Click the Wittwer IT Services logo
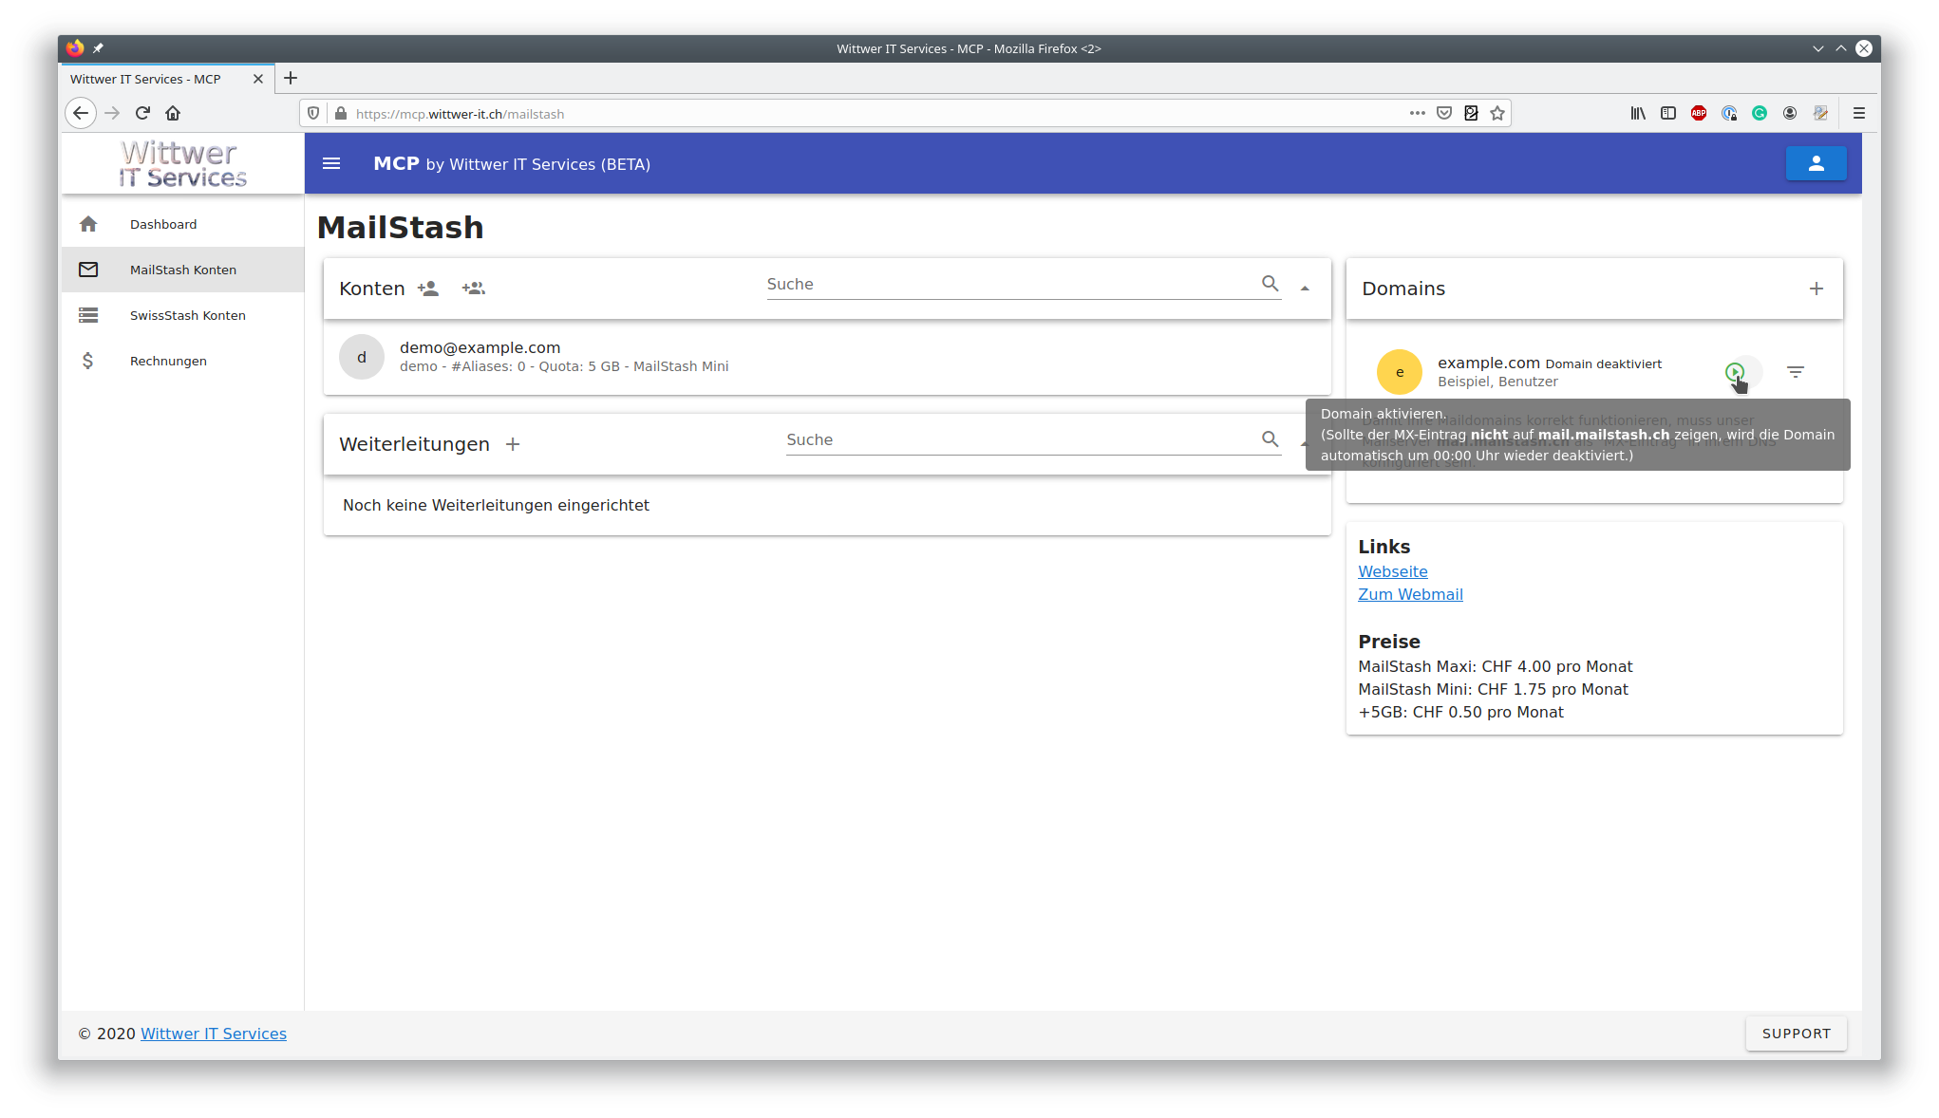Screen dimensions: 1939x1118 tap(182, 164)
